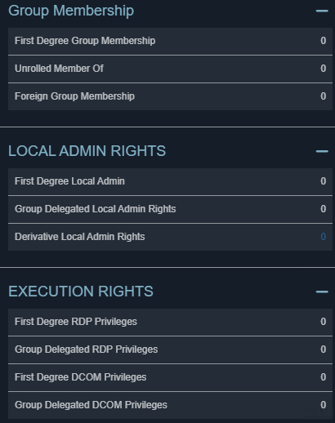Collapse the LOCAL ADMIN RIGHTS section
This screenshot has height=423, width=335.
pos(322,151)
